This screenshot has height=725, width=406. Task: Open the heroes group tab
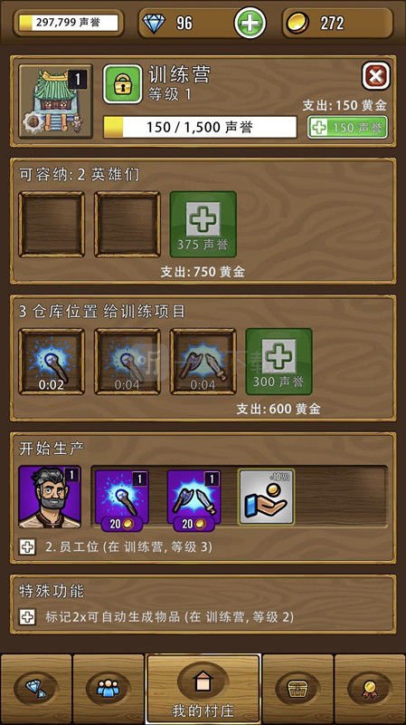tap(108, 689)
